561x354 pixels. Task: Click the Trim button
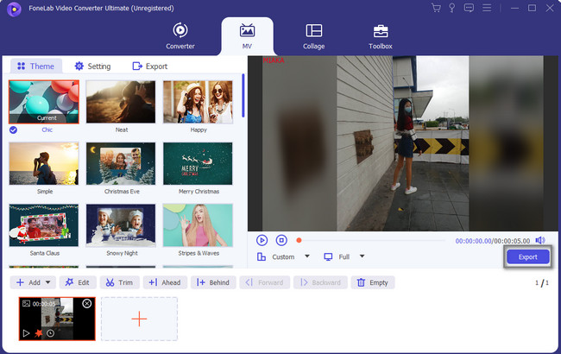[119, 282]
